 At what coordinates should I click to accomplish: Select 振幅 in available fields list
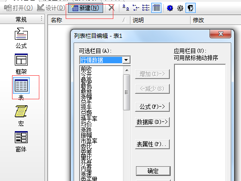(x=87, y=136)
